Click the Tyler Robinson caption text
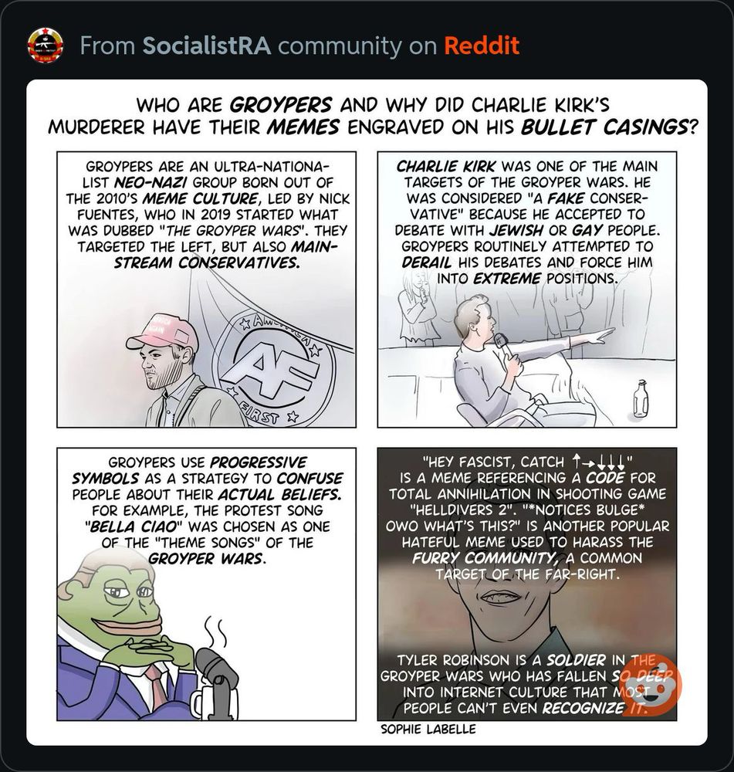Viewport: 734px width, 772px height. 526,683
